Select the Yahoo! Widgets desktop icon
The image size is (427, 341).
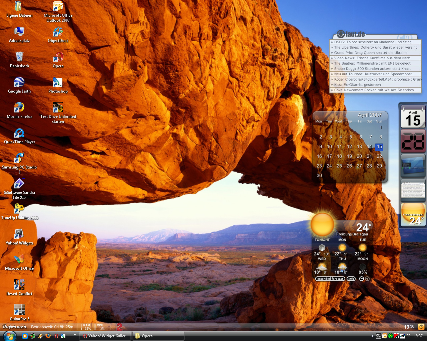(x=19, y=237)
